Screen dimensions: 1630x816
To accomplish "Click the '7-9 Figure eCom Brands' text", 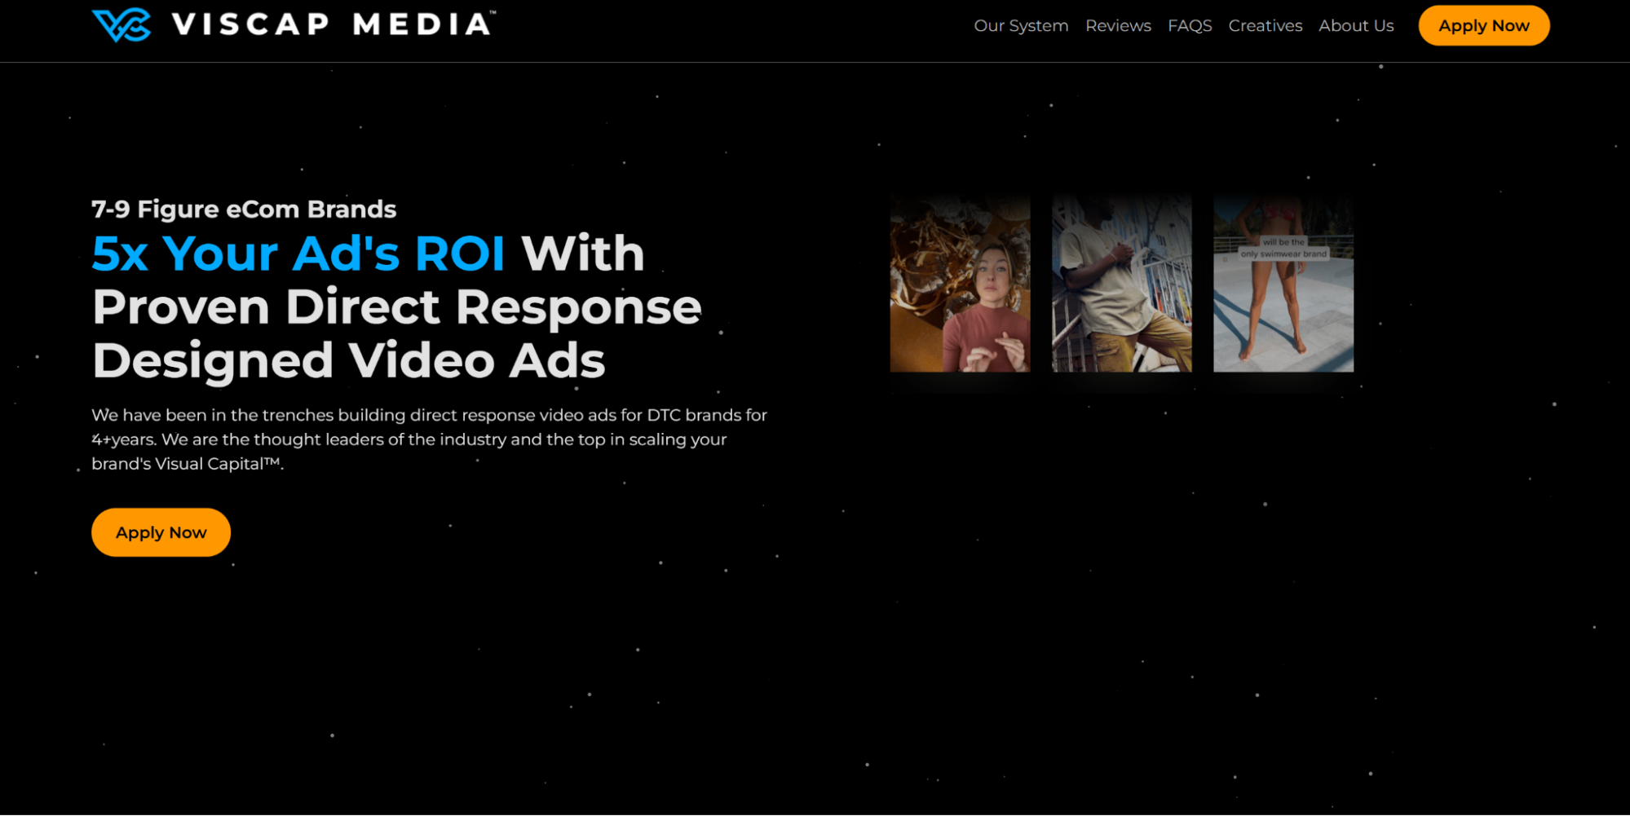I will pos(244,210).
